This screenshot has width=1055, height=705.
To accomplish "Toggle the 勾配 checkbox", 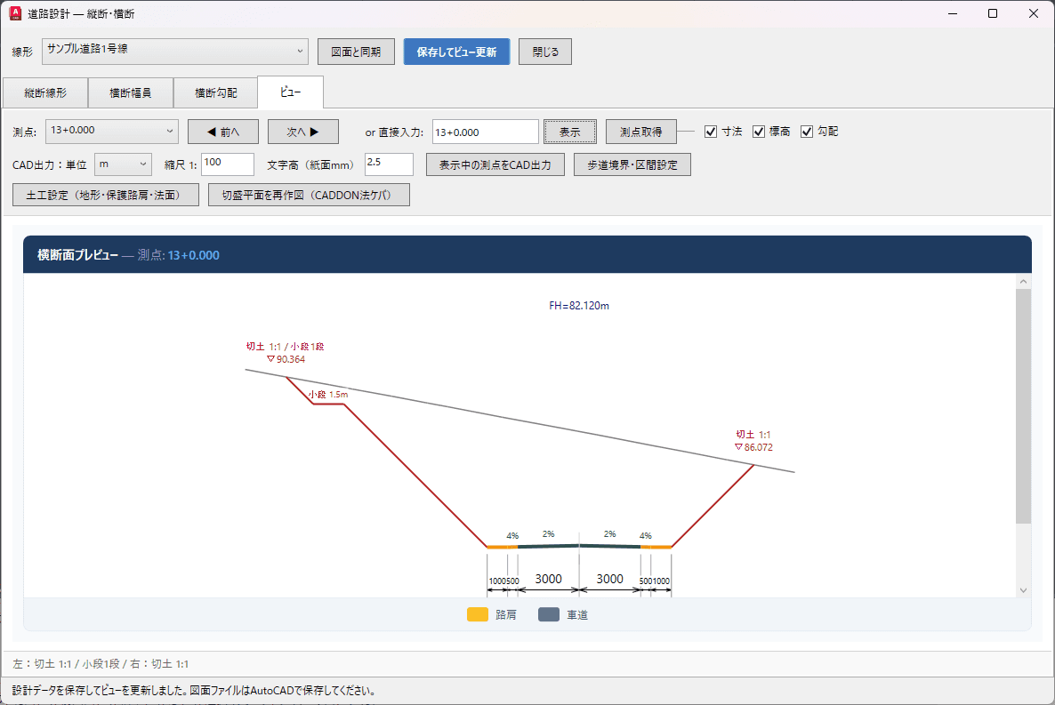I will 807,132.
